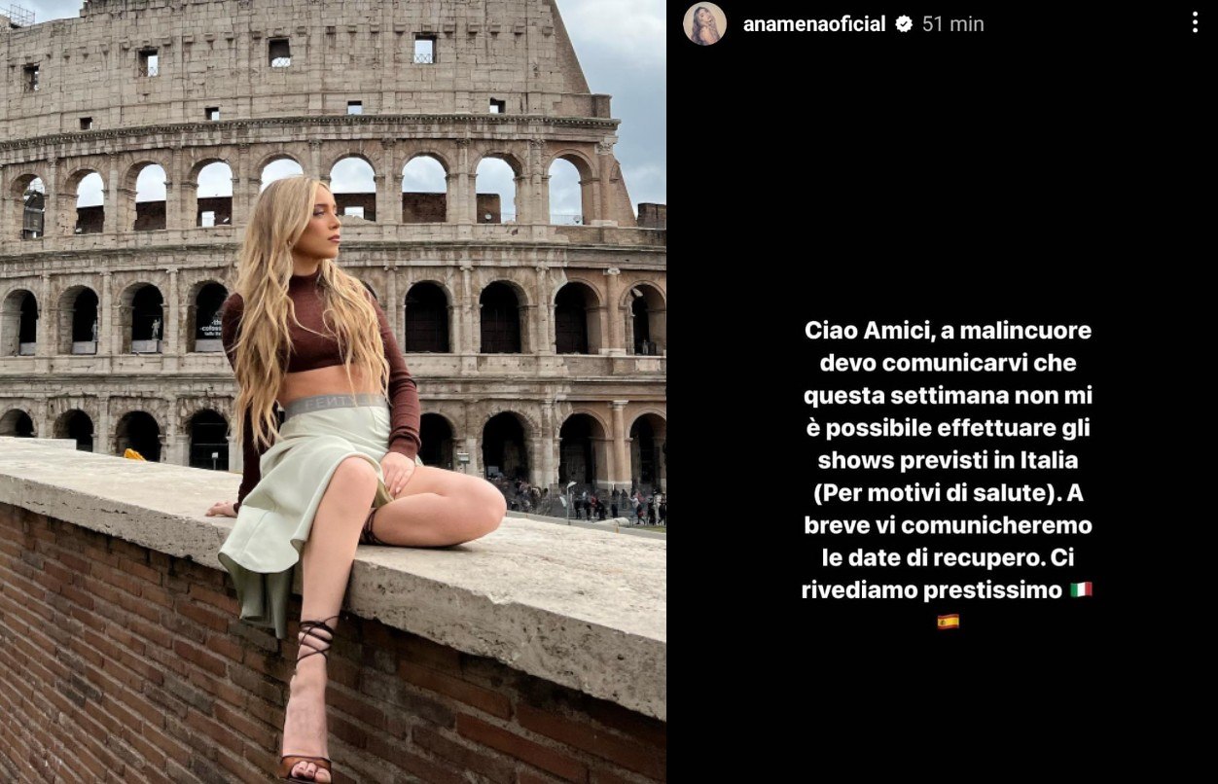Click the blue verified badge icon
Viewport: 1218px width, 784px height.
(x=904, y=24)
